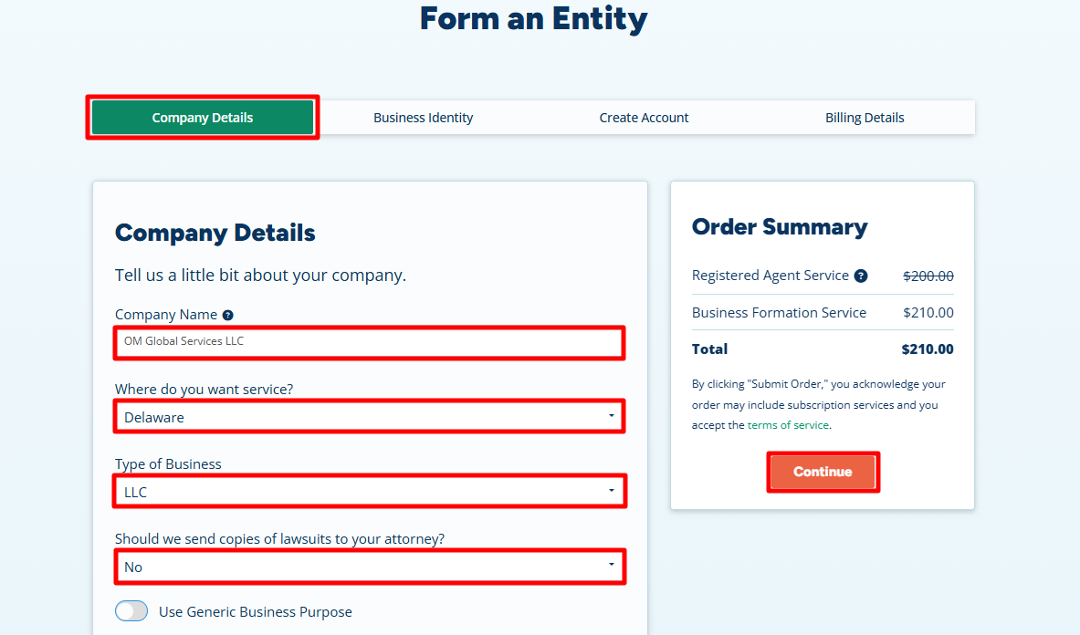Go to the Create Account tab
The height and width of the screenshot is (635, 1080).
coord(644,118)
